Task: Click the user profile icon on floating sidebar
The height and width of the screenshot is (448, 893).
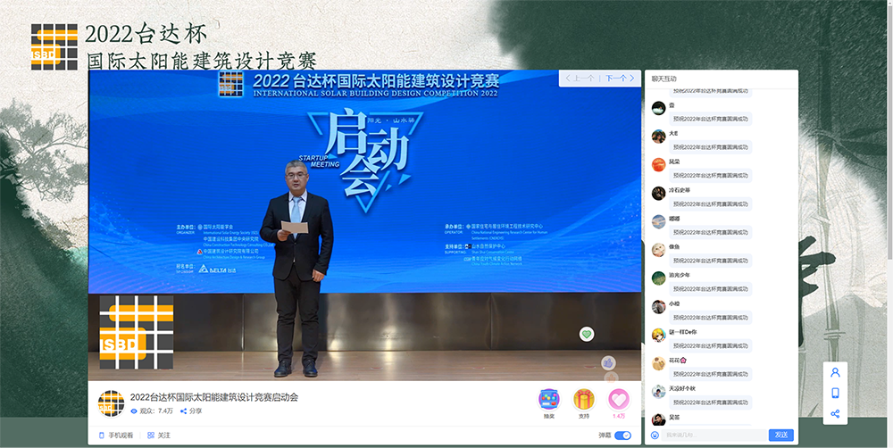Action: 835,372
